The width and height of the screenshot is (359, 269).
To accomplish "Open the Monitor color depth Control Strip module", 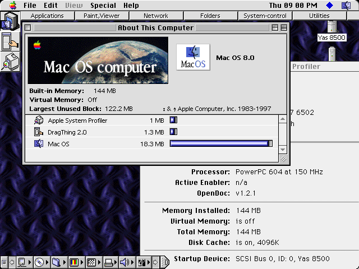I will pyautogui.click(x=76, y=262).
